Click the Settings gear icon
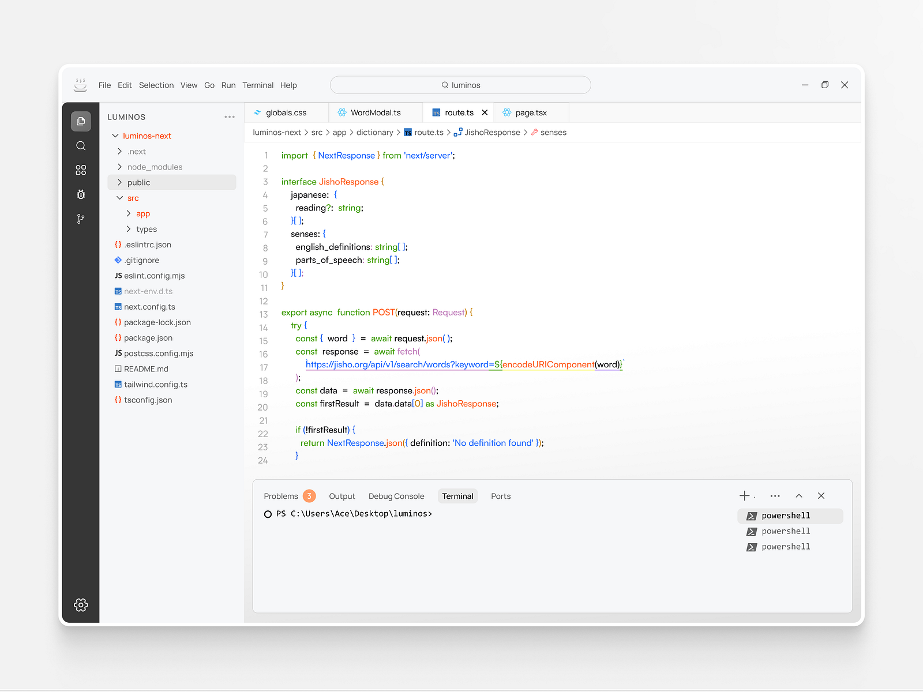 click(80, 605)
